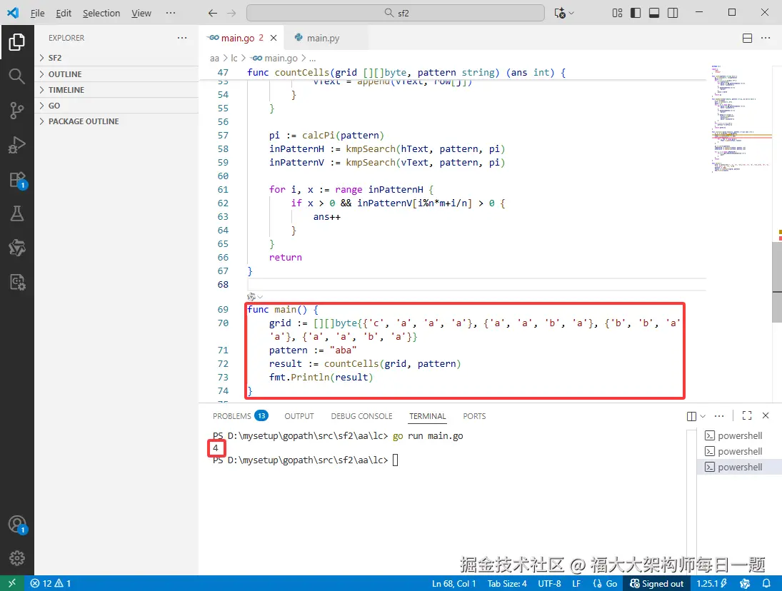Open notifications bell in status bar

(766, 583)
